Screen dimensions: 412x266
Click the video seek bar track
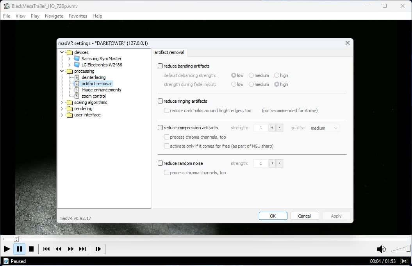(195, 239)
